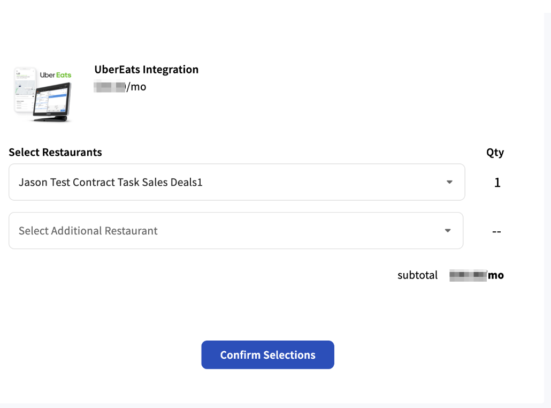Select the Qty value 1
Viewport: 551px width, 408px height.
tap(497, 182)
